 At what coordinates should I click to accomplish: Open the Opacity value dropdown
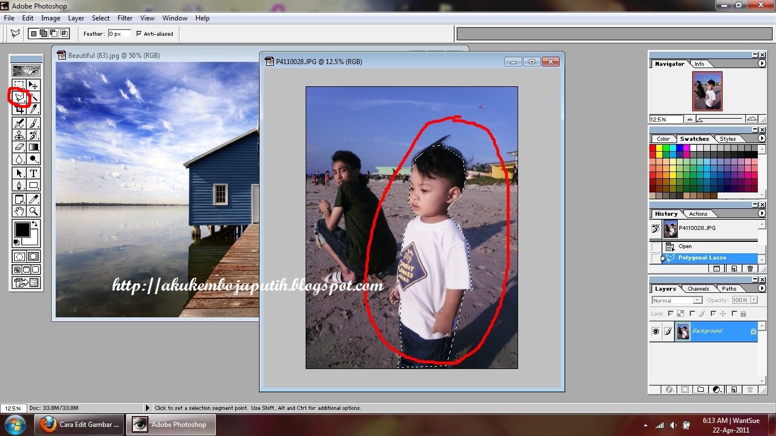(754, 300)
